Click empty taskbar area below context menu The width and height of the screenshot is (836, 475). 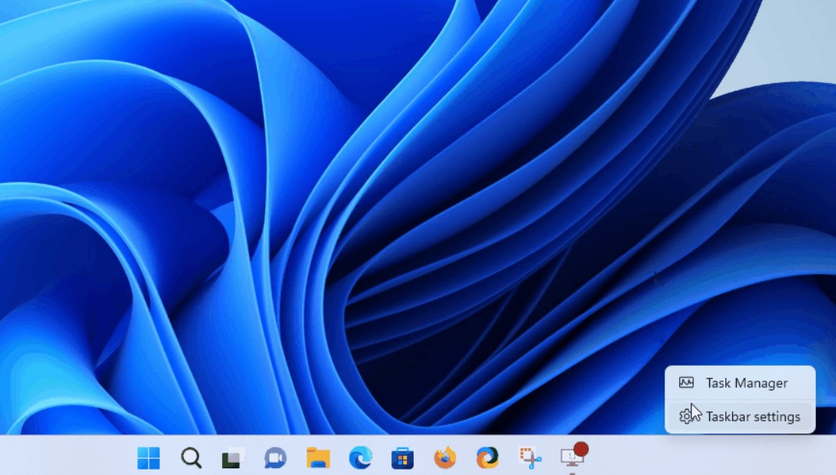point(738,458)
